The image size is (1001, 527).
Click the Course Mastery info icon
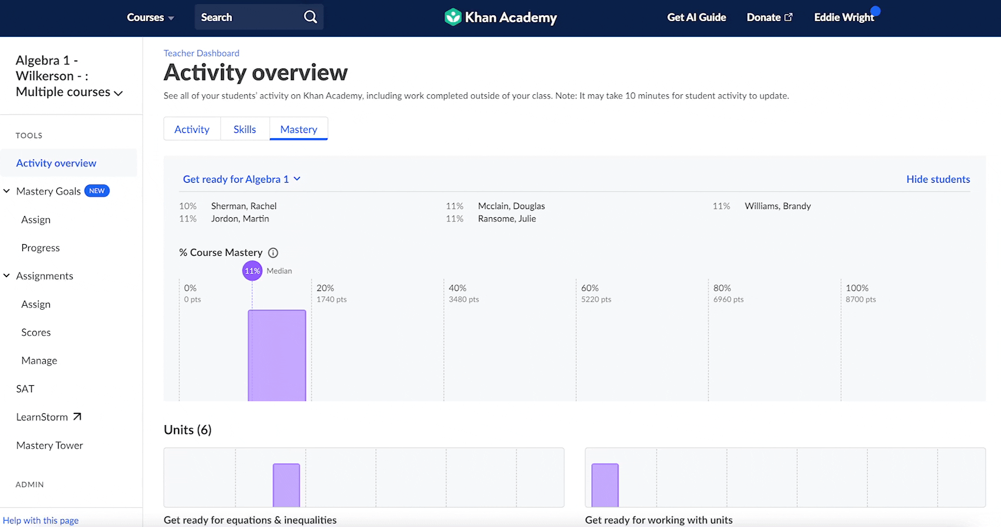click(x=273, y=252)
